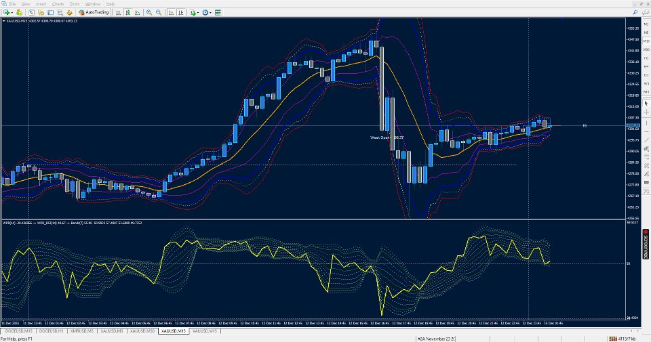Open the File menu

(x=12, y=4)
